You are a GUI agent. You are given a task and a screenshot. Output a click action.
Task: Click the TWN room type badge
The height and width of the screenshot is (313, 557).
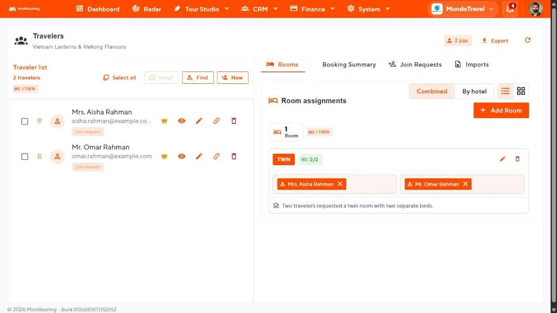coord(284,160)
